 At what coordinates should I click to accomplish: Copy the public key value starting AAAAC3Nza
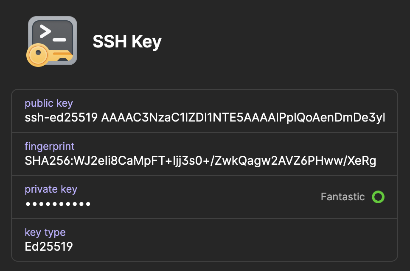click(243, 117)
